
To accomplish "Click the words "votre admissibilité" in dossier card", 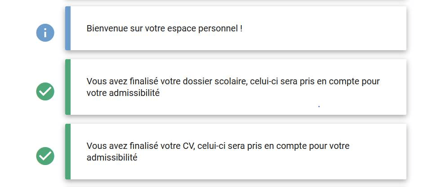I will point(123,93).
